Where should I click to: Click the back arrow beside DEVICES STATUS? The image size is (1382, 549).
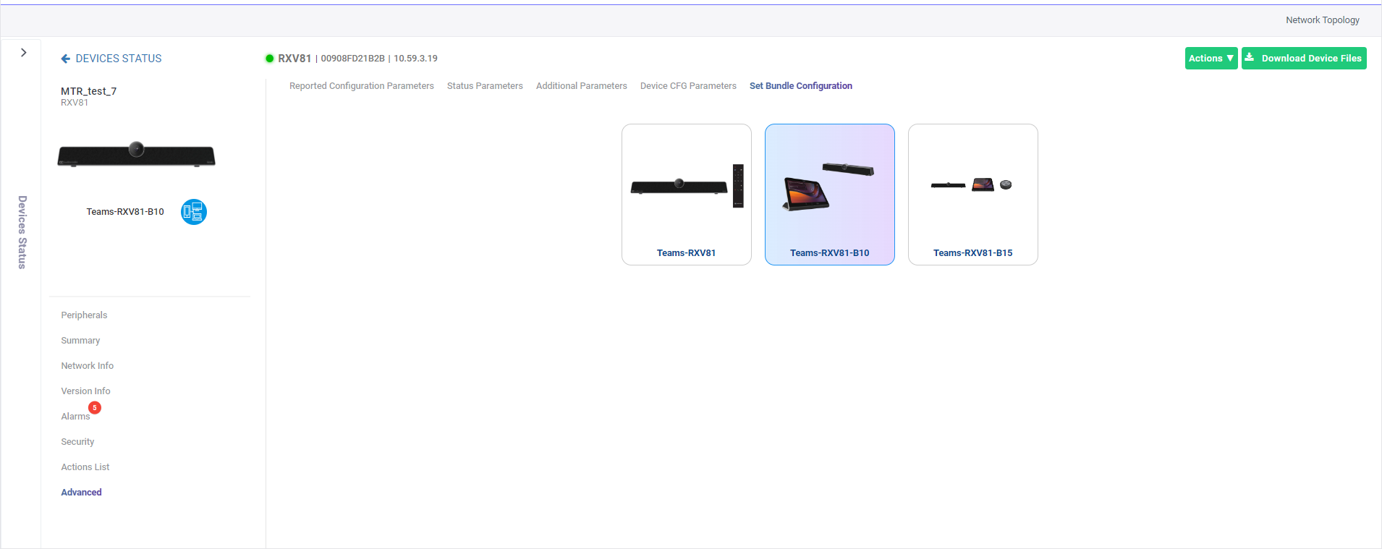66,59
